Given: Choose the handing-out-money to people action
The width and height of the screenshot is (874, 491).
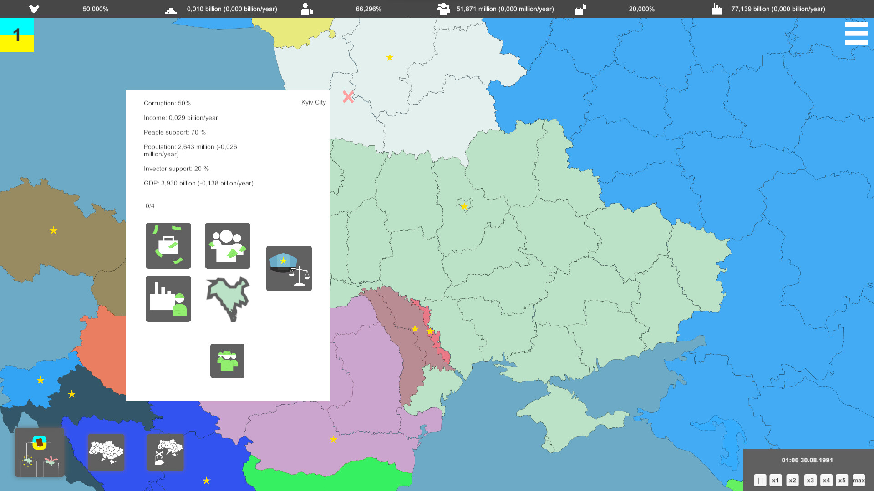Looking at the screenshot, I should [227, 245].
